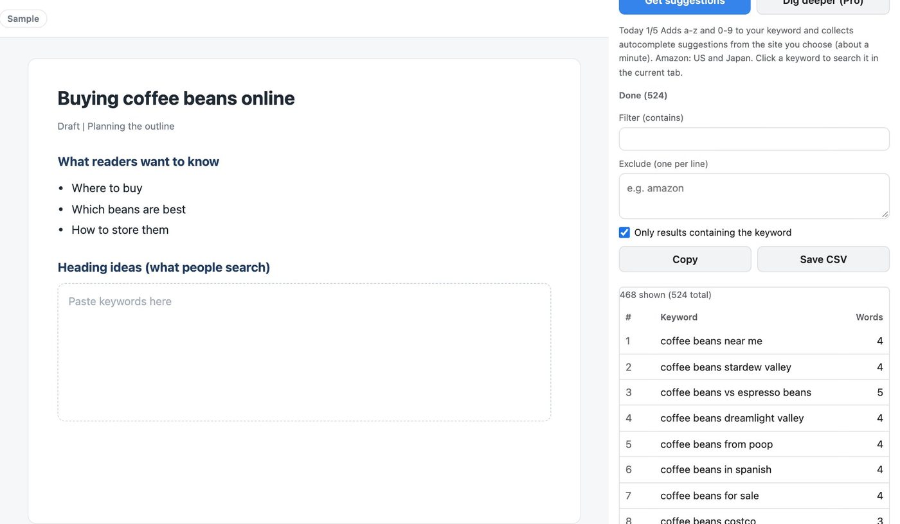Image resolution: width=900 pixels, height=524 pixels.
Task: Open the Sample tag
Action: coord(23,19)
